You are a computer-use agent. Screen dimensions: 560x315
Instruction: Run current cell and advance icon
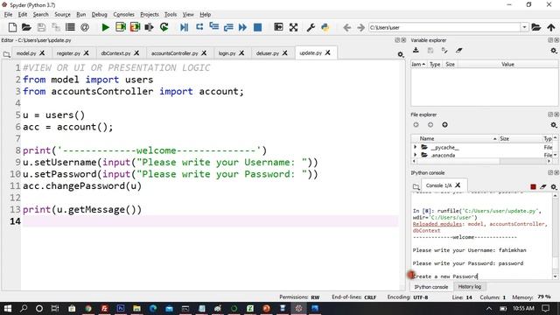click(x=135, y=27)
